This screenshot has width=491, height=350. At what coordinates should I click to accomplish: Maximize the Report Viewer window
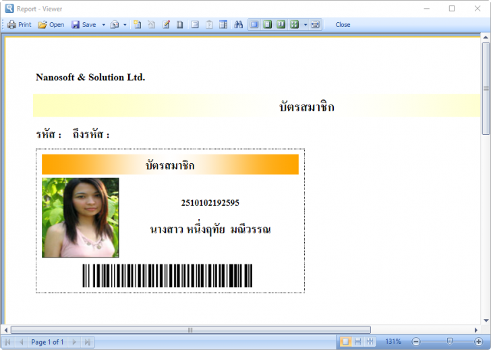click(452, 9)
